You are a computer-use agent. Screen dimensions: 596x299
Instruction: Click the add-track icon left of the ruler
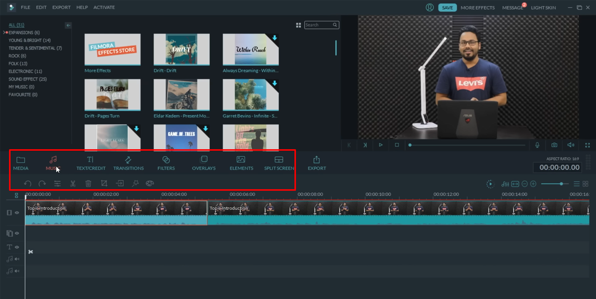(16, 195)
